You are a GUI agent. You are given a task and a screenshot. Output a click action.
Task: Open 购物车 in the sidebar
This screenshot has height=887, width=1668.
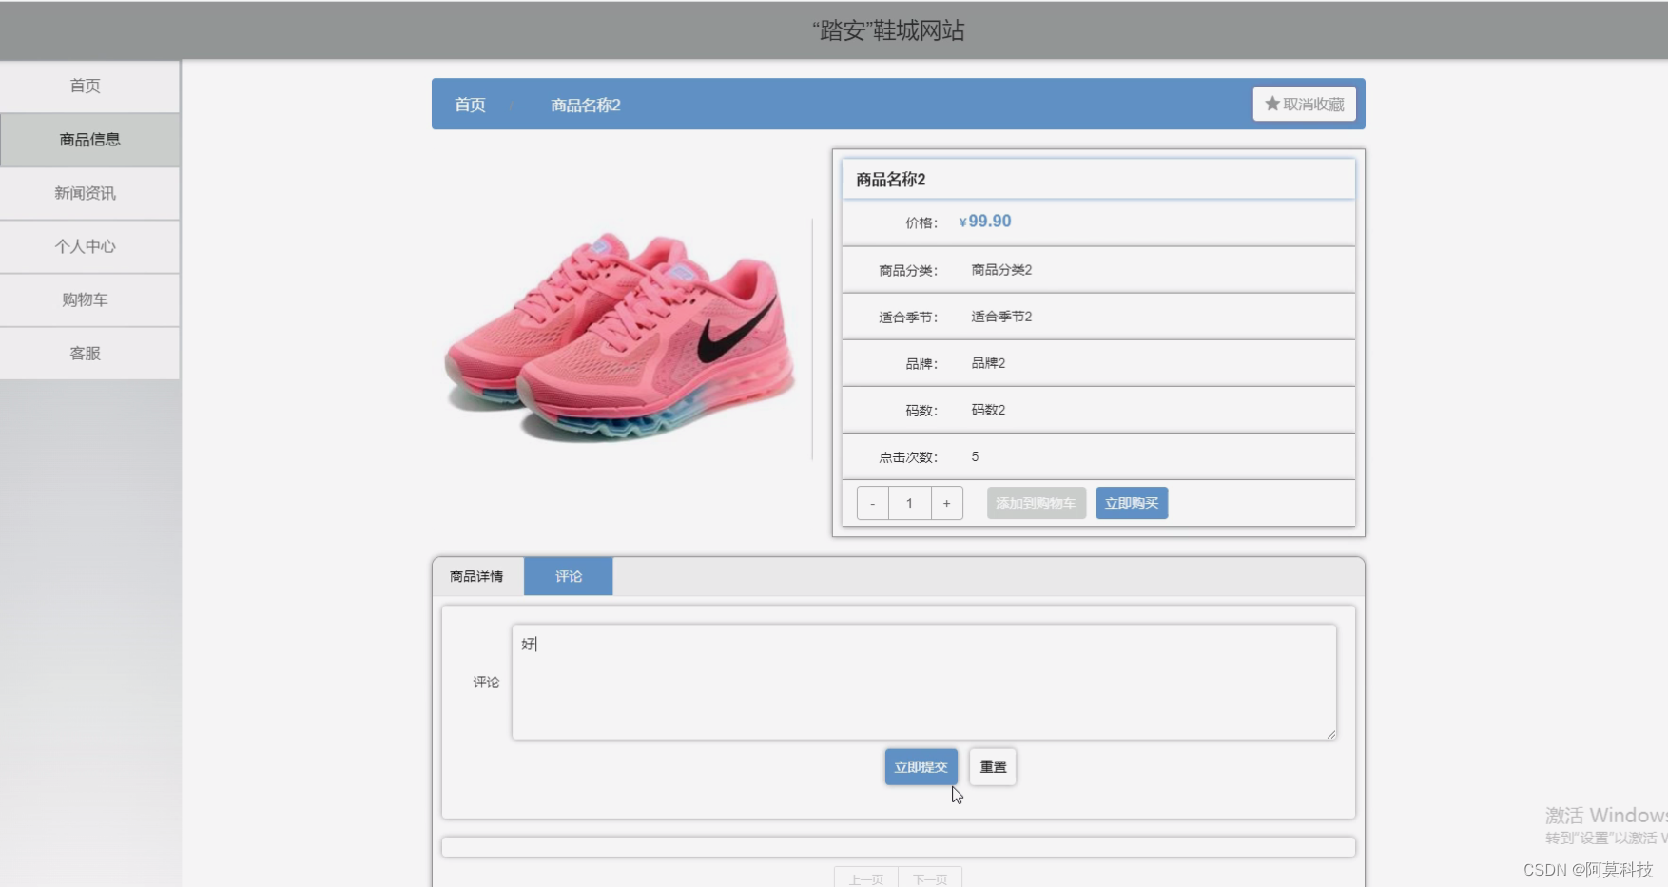(x=89, y=299)
